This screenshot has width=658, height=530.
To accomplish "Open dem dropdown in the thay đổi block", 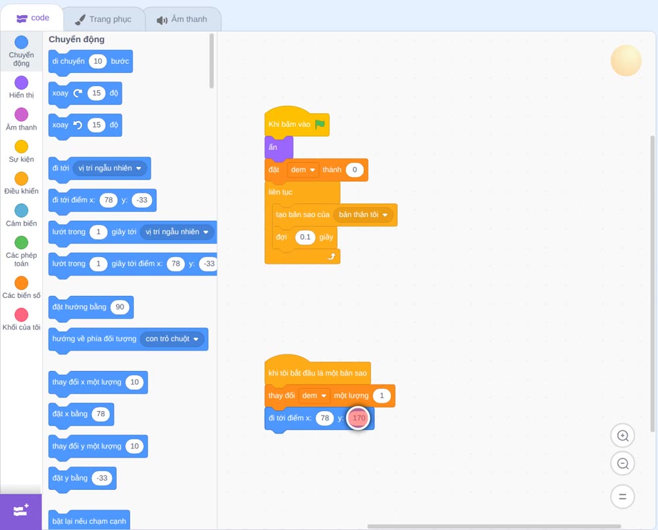I will pos(314,396).
